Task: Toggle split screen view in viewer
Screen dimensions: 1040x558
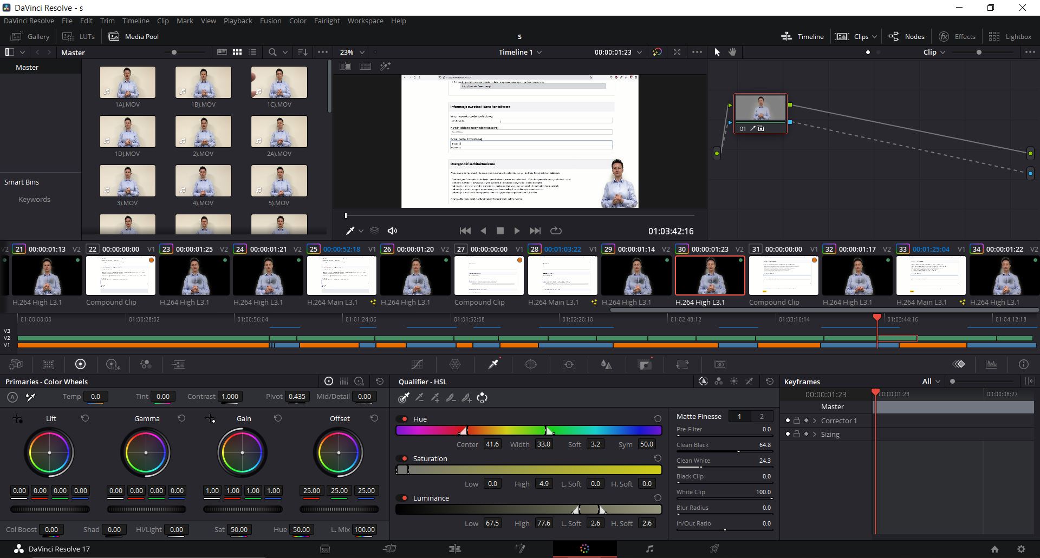Action: point(365,66)
